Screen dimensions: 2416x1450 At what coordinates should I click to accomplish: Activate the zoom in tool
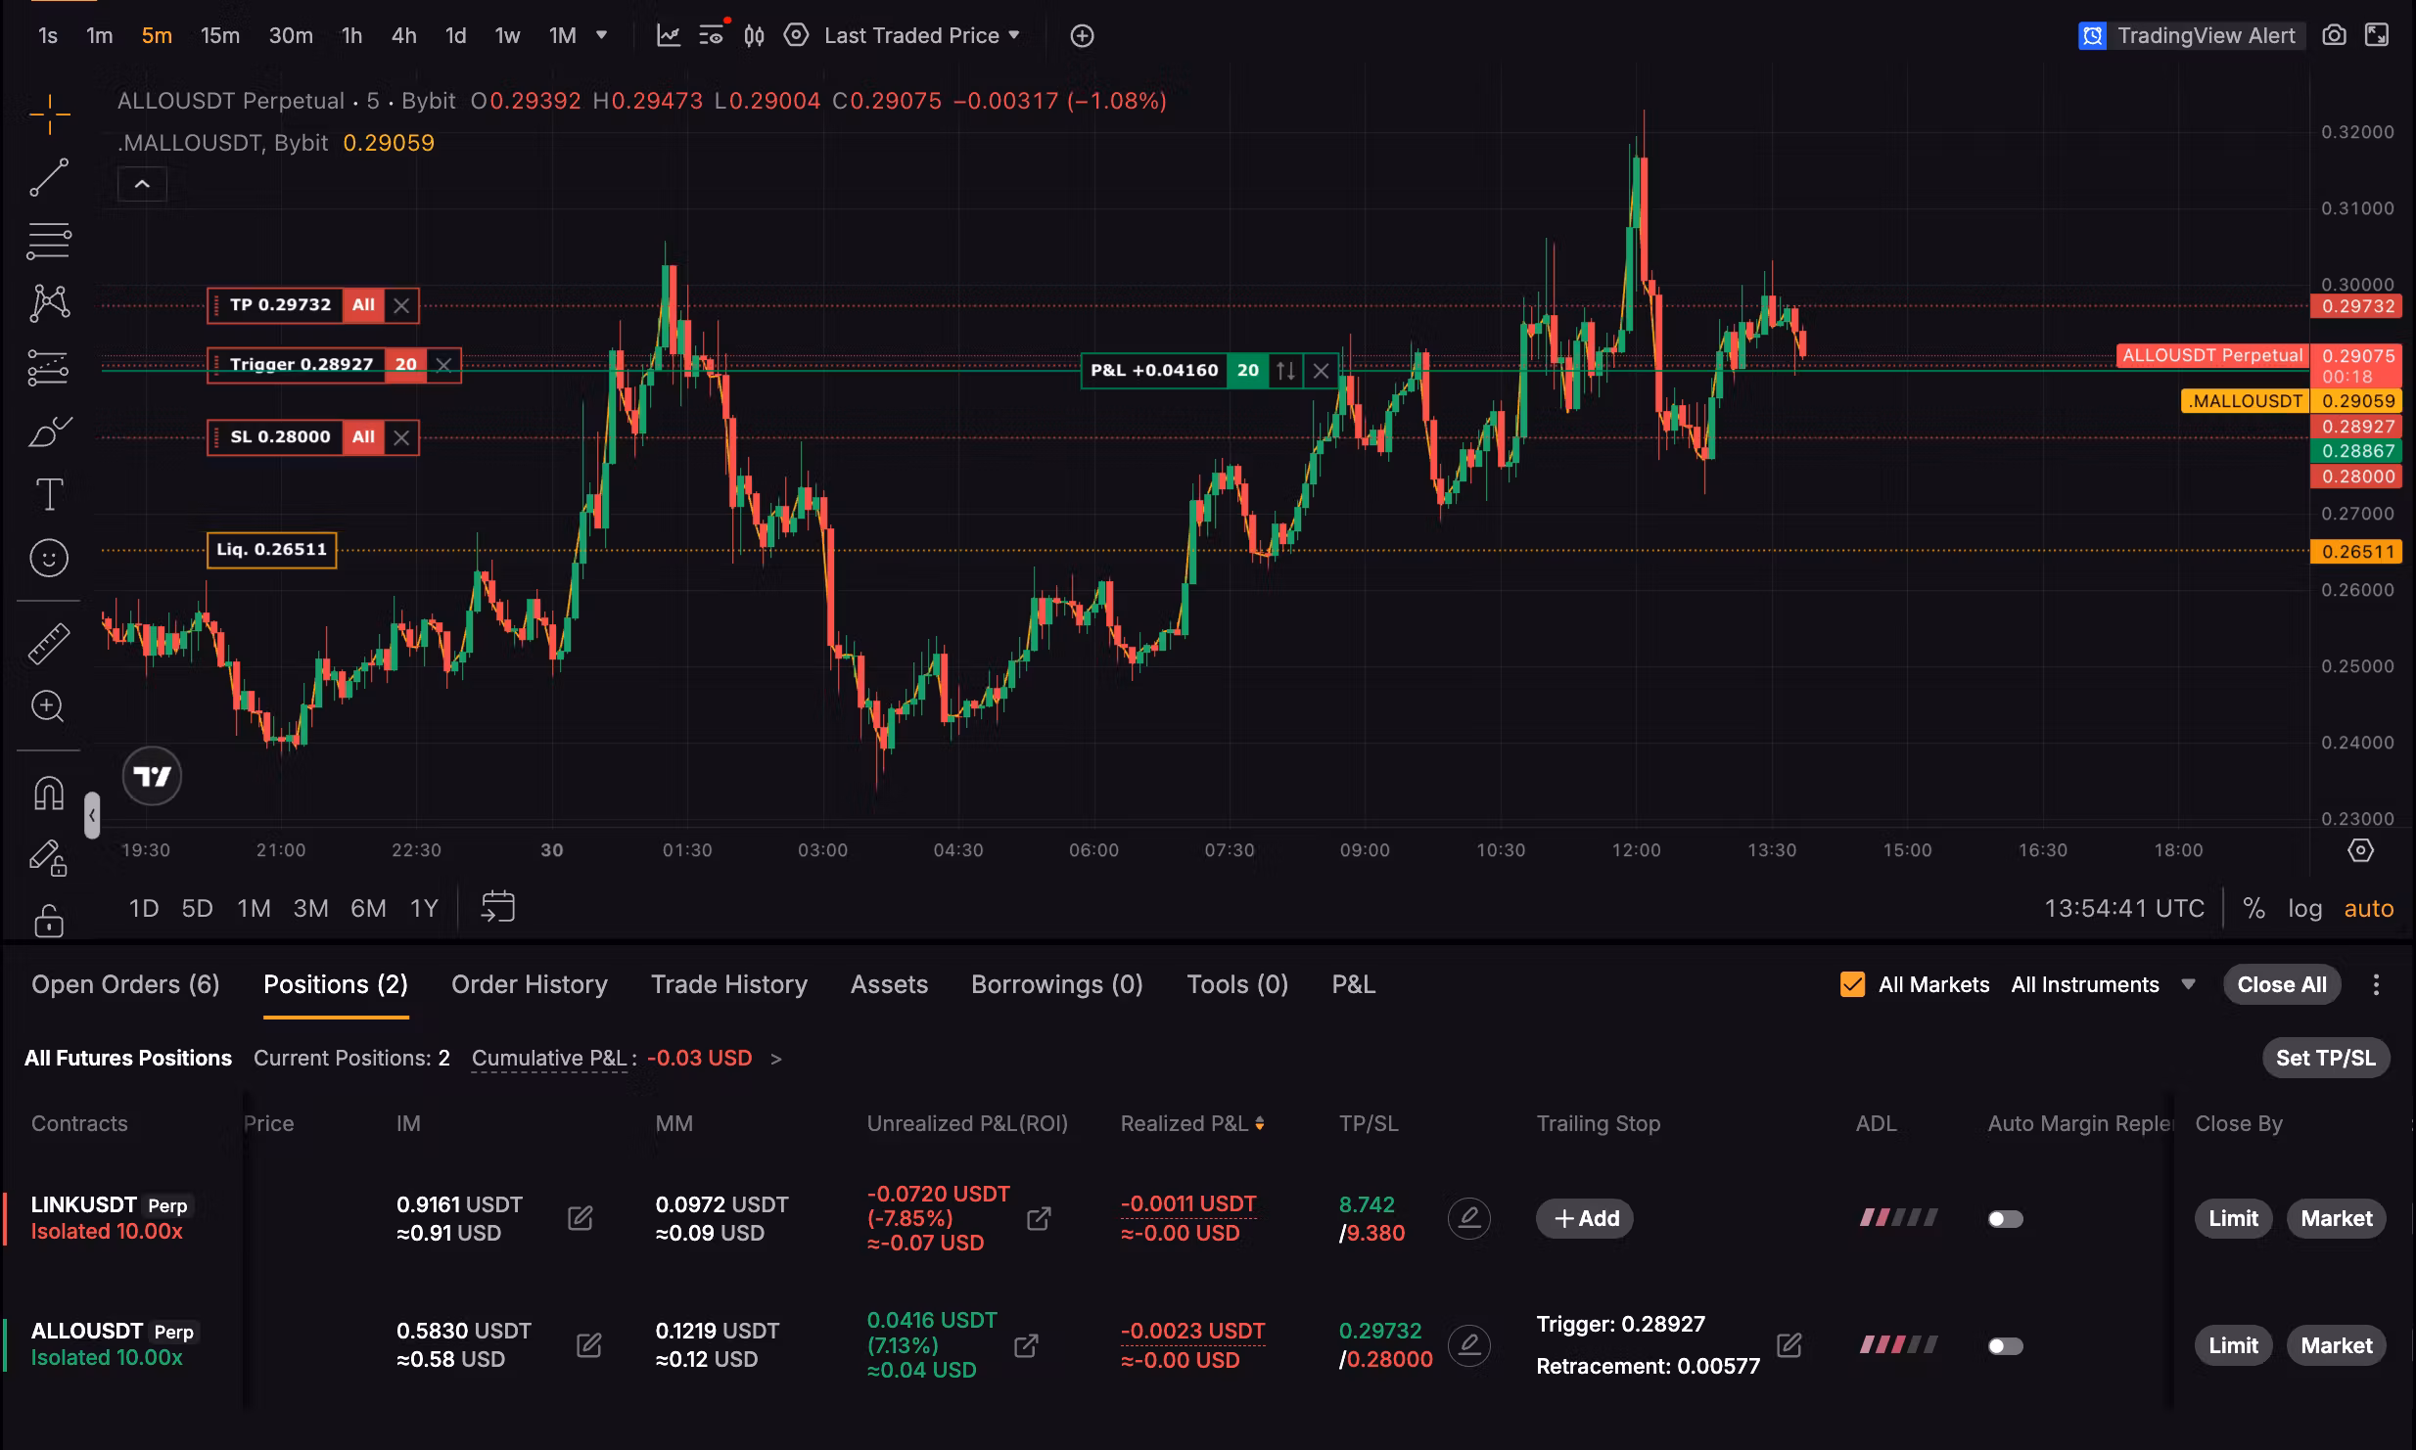pyautogui.click(x=49, y=706)
